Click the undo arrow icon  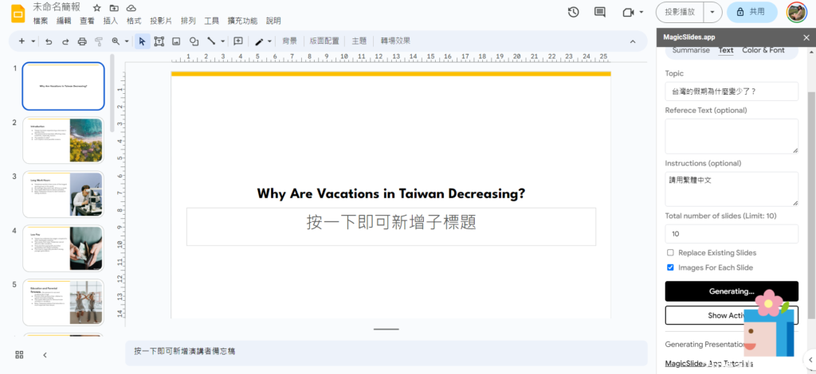coord(49,41)
